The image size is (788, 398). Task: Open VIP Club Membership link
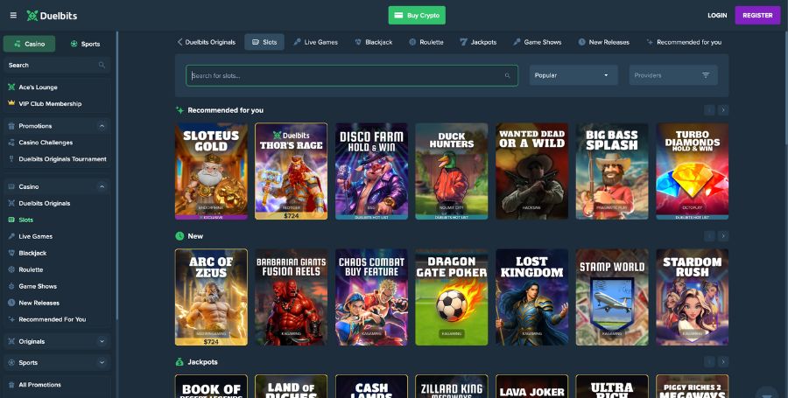coord(50,103)
